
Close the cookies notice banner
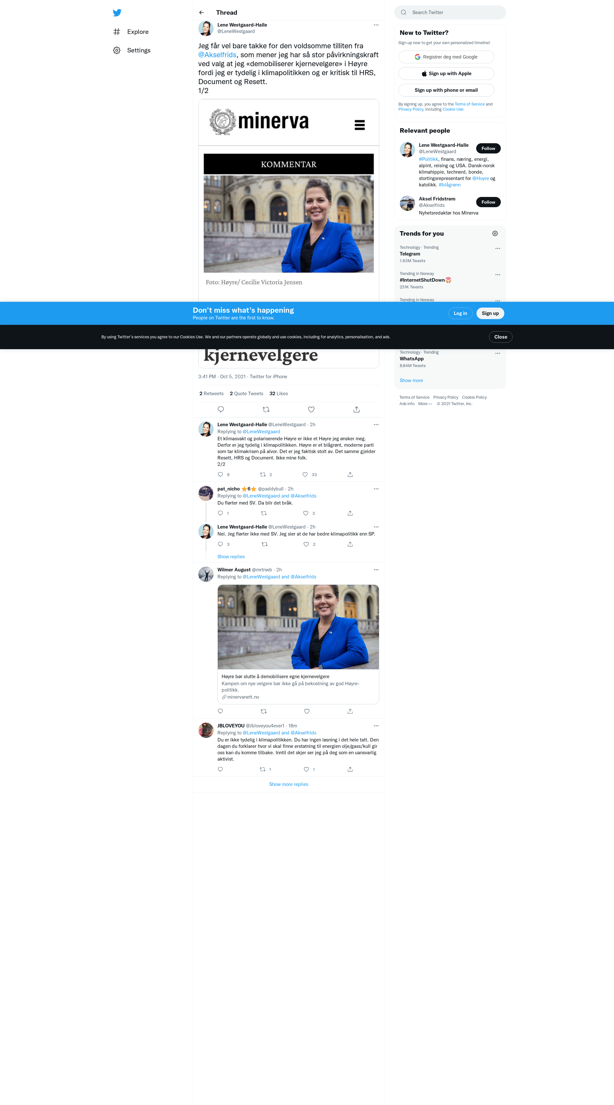(500, 337)
